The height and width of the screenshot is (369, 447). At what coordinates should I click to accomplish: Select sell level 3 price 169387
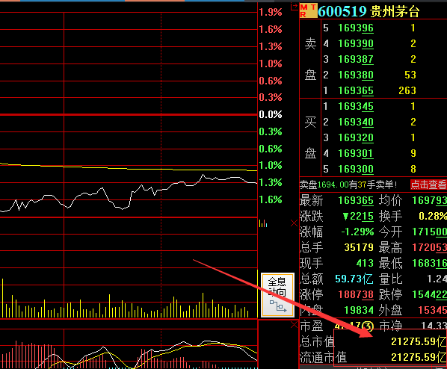[356, 59]
